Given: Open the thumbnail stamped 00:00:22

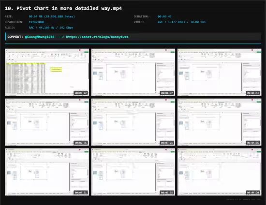Looking at the screenshot, I should (x=47, y=72).
